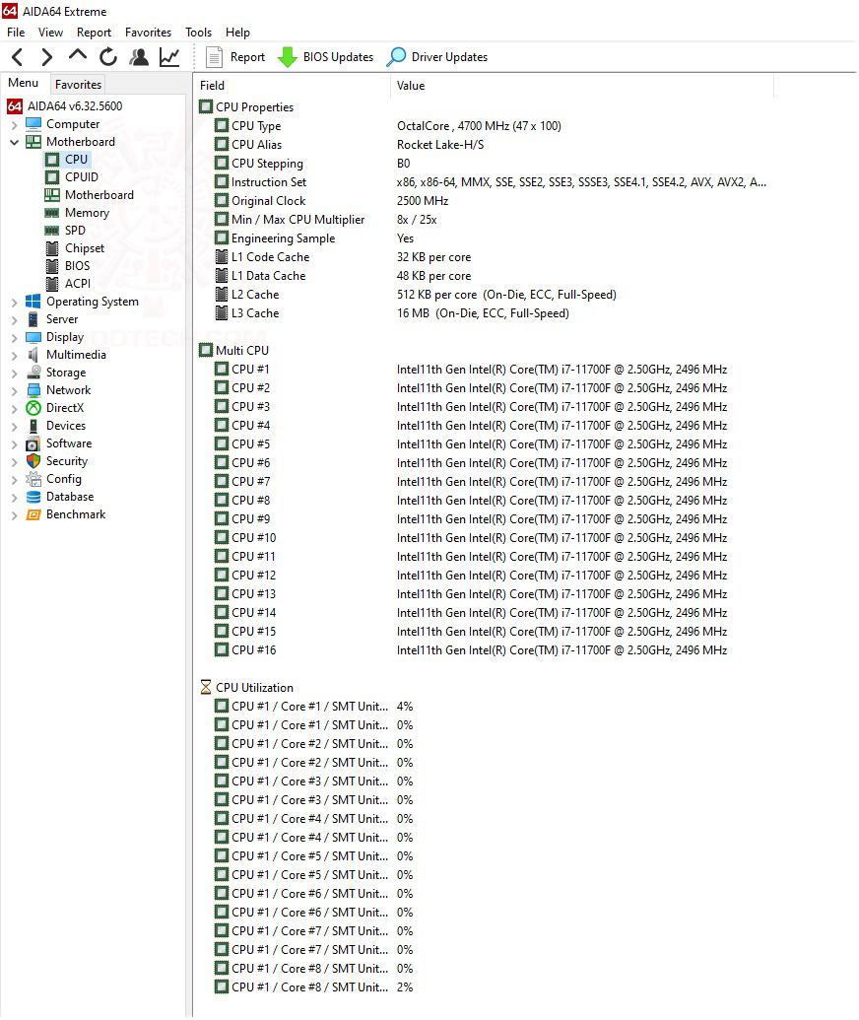Expand the Storage tree node
Viewport: 859px width, 1020px height.
click(x=15, y=373)
